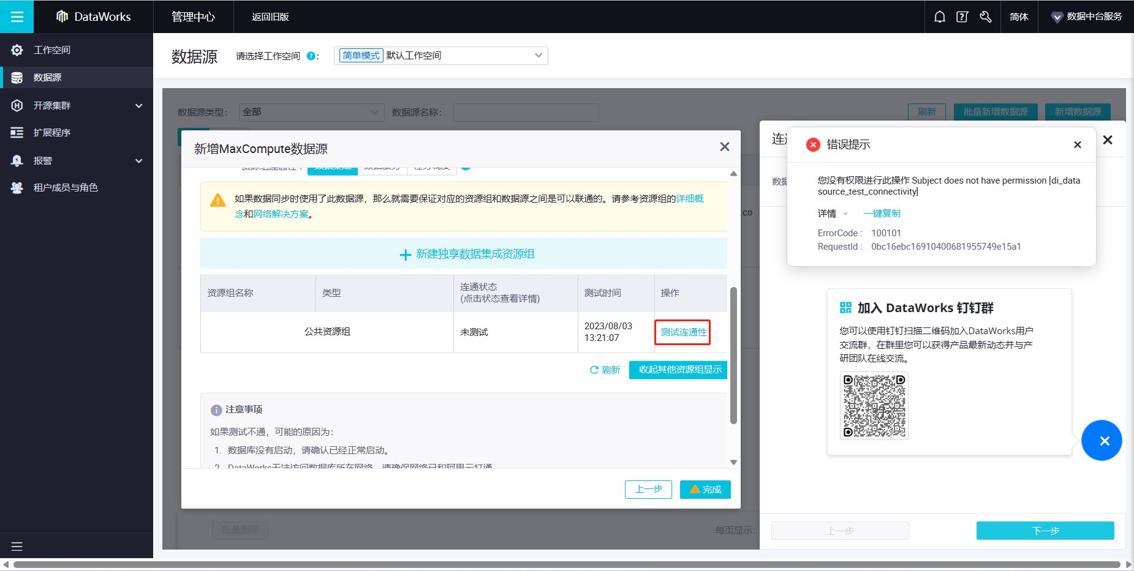The width and height of the screenshot is (1134, 571).
Task: Click 返回旧版 in the top bar
Action: (270, 17)
